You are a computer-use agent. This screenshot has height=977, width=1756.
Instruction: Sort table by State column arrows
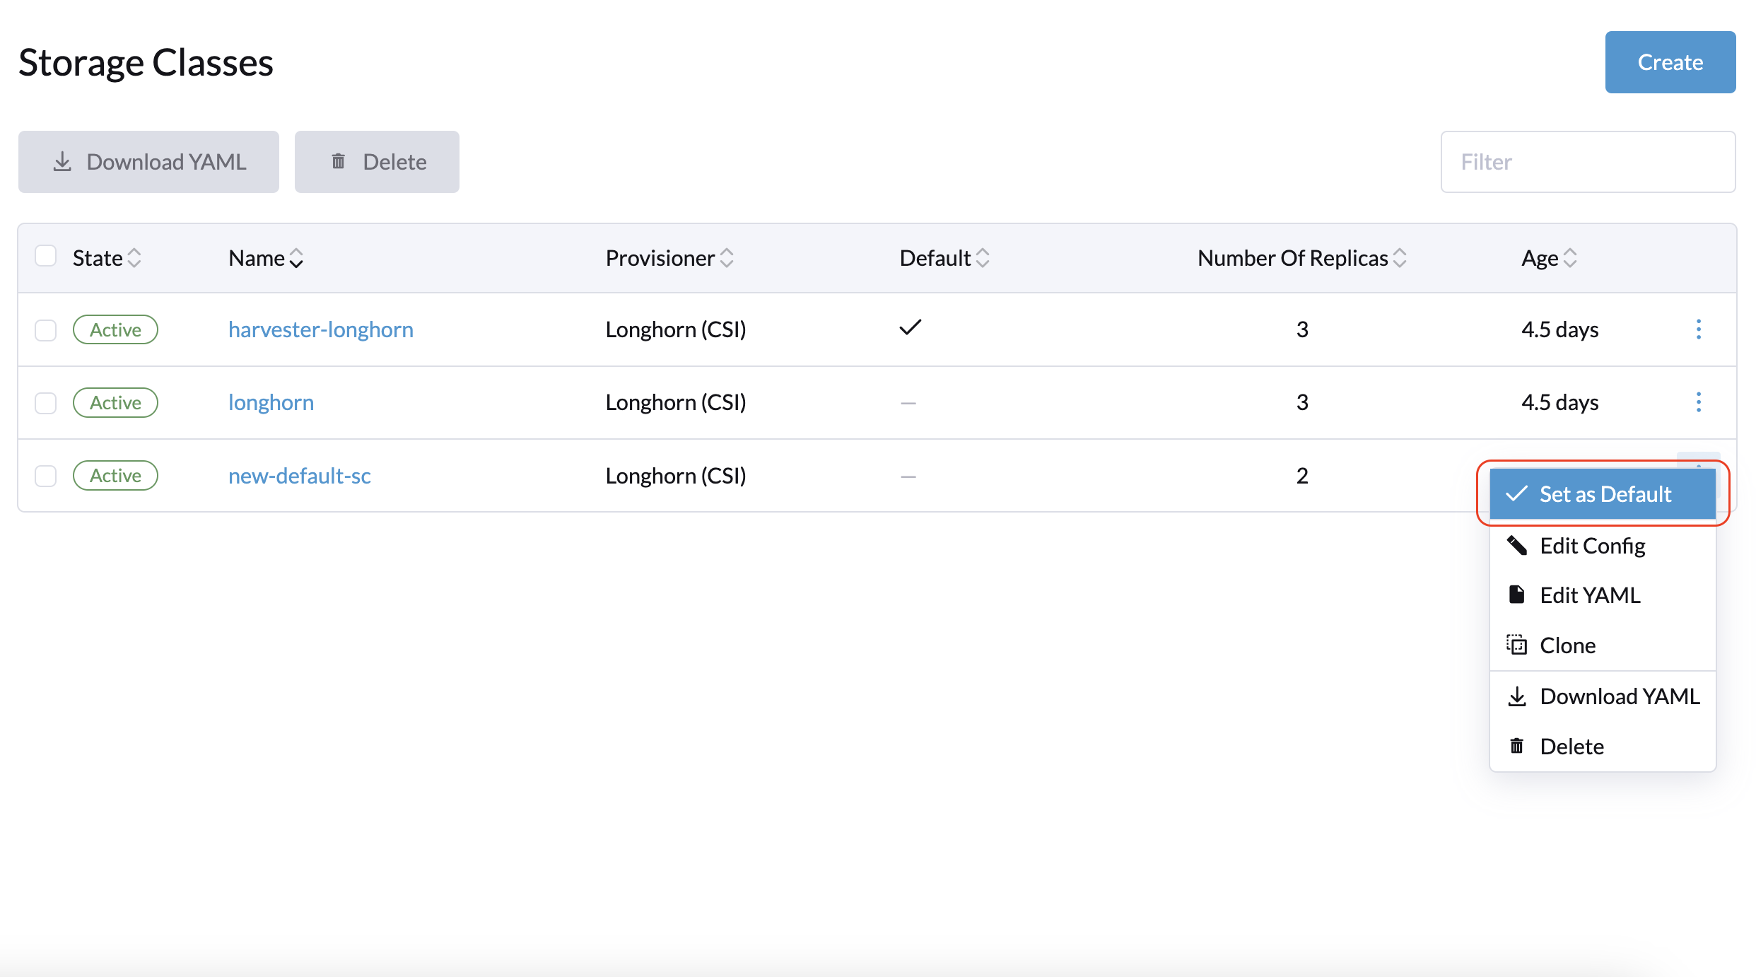(134, 258)
